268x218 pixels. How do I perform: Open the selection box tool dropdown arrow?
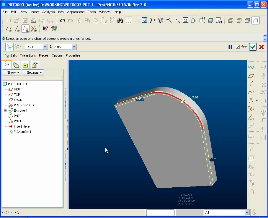(x=134, y=20)
